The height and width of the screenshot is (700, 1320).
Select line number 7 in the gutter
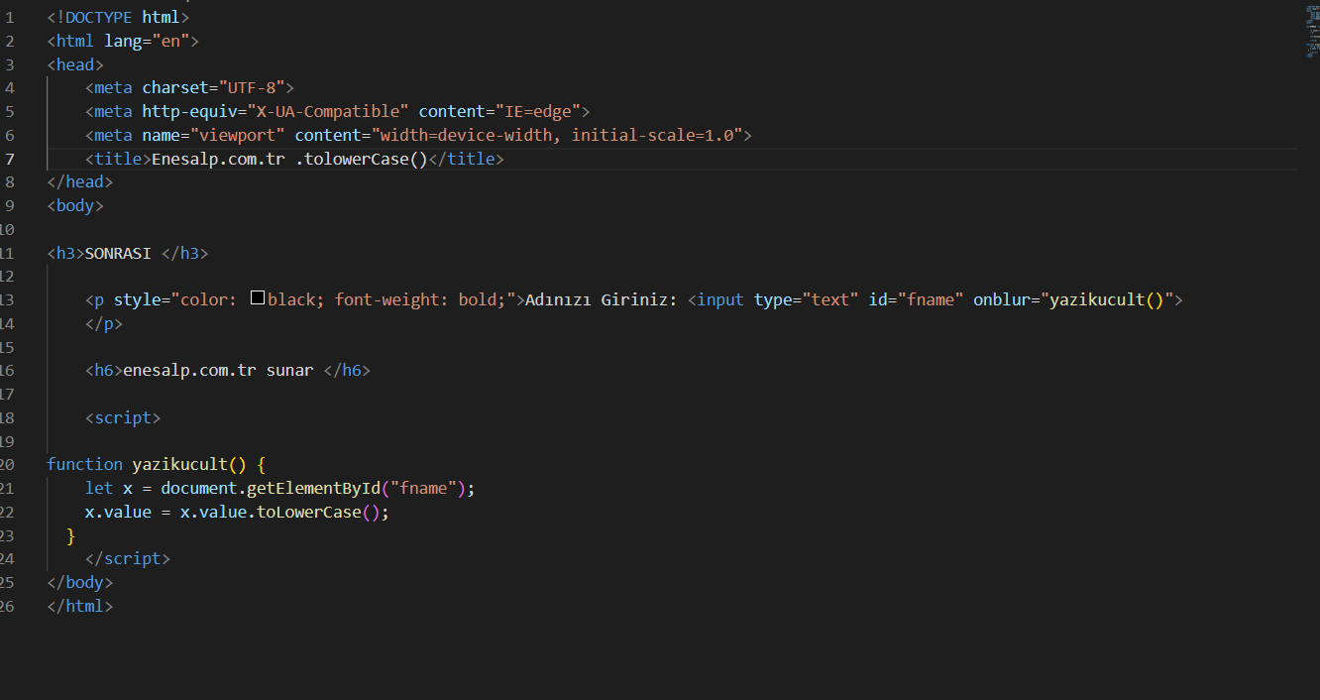[x=10, y=158]
